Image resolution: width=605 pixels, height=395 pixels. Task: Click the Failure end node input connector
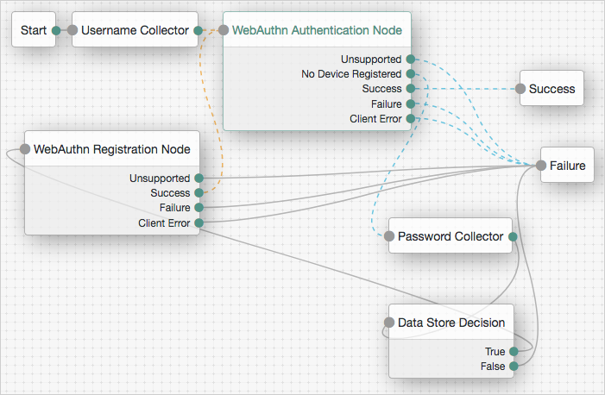[541, 166]
